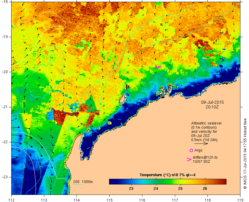This screenshot has width=249, height=202.
Task: Click the longitude axis label 112
Action: (x=12, y=200)
